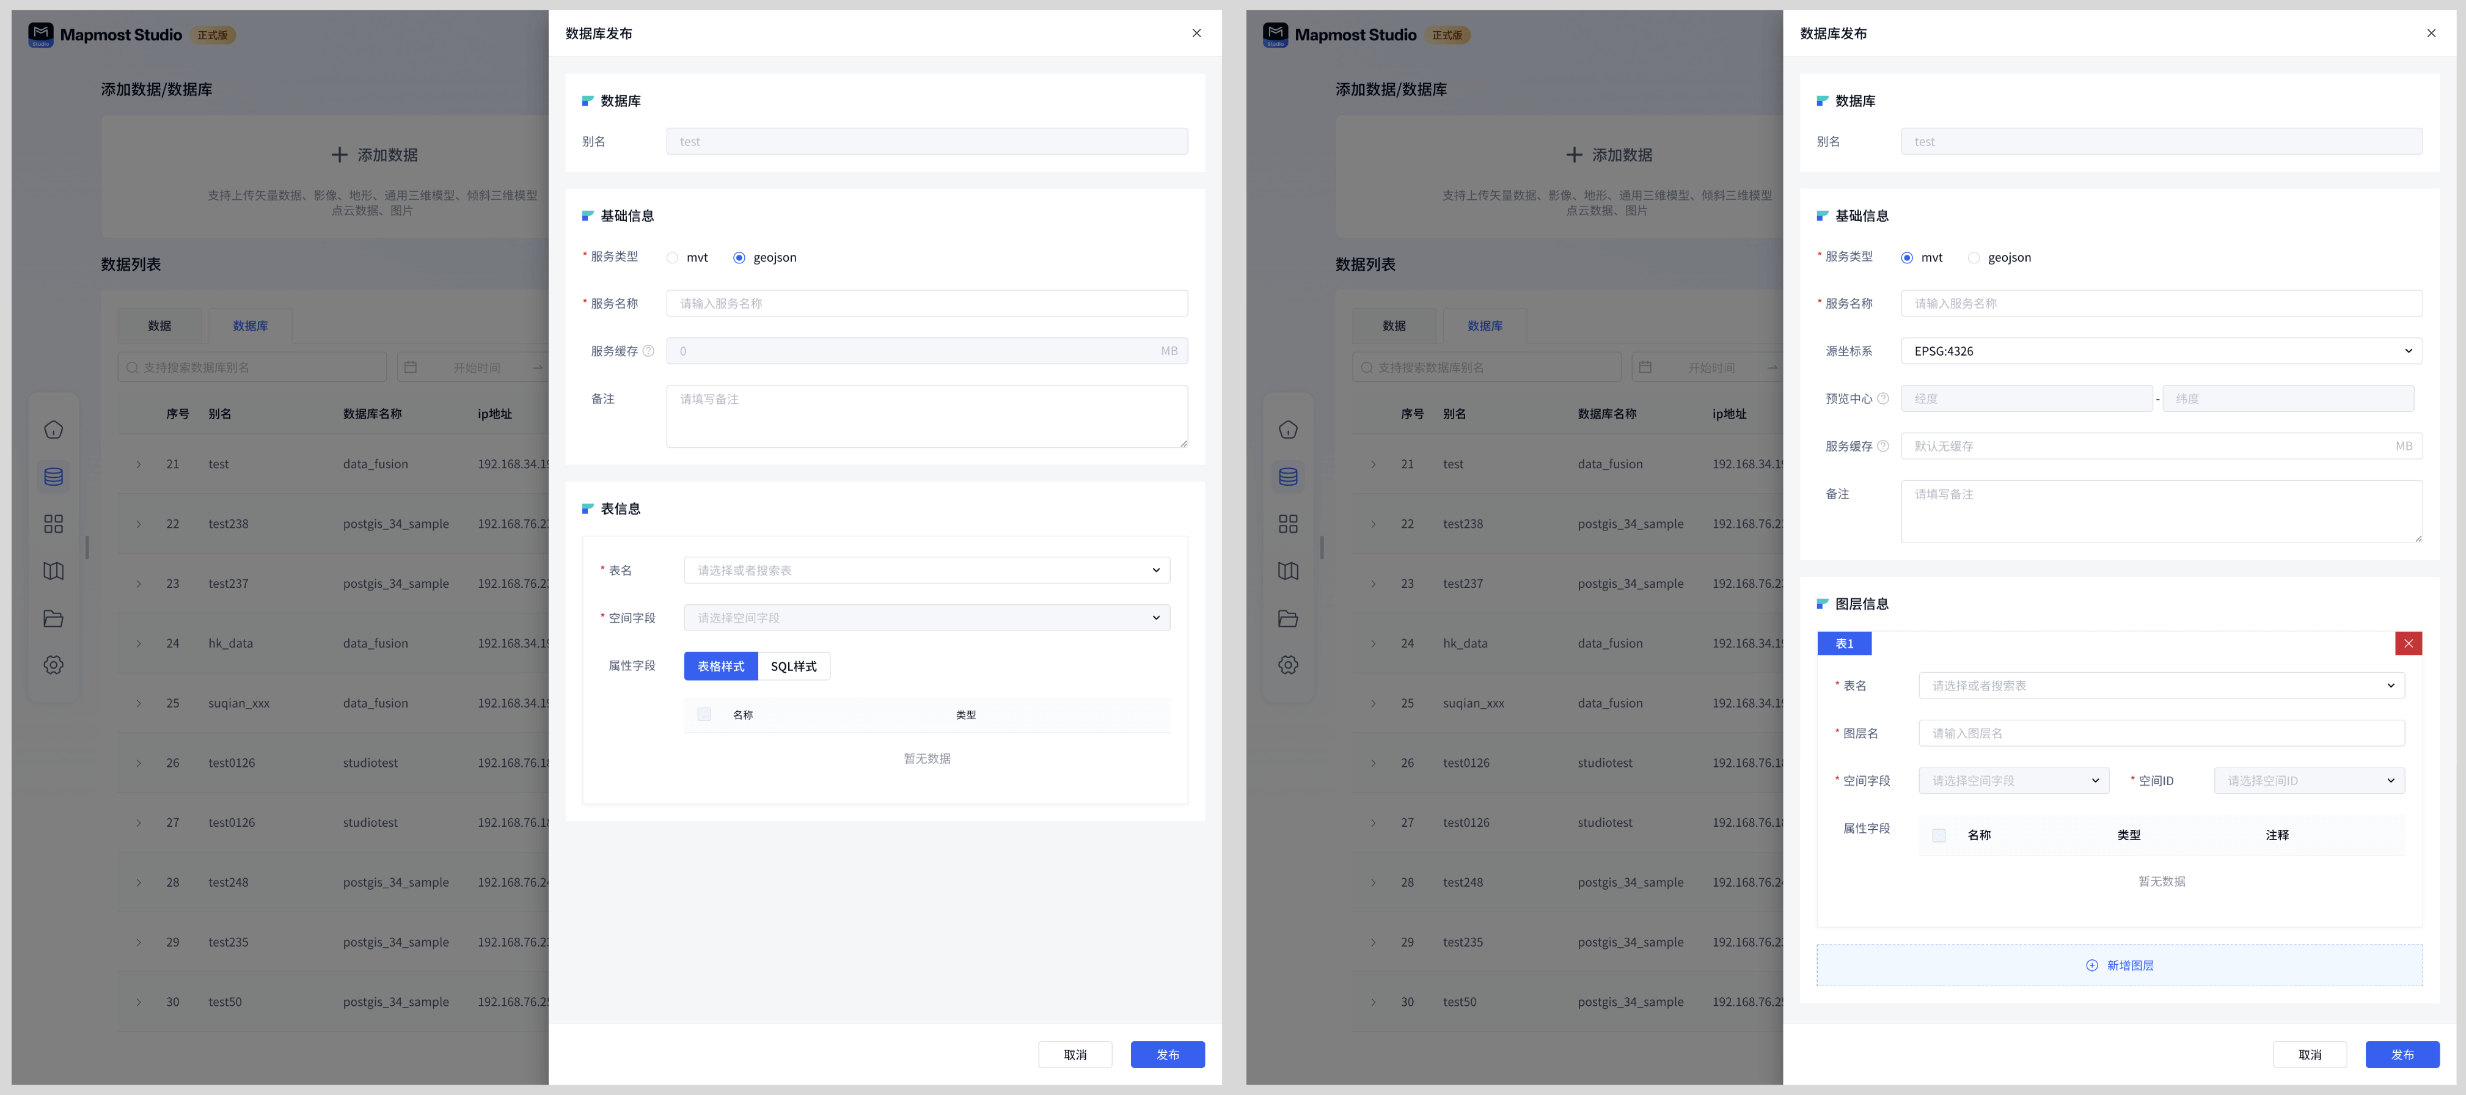Image resolution: width=2466 pixels, height=1095 pixels.
Task: Switch to the SQL样式 tab
Action: [792, 666]
